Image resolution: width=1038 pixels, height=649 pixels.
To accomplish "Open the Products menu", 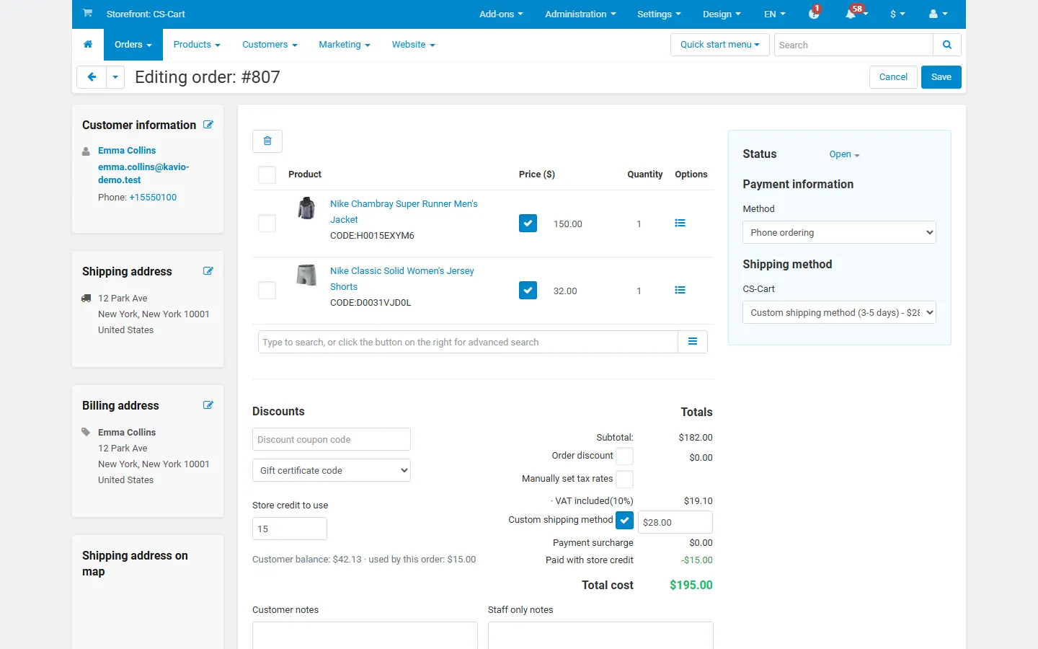I will (197, 45).
